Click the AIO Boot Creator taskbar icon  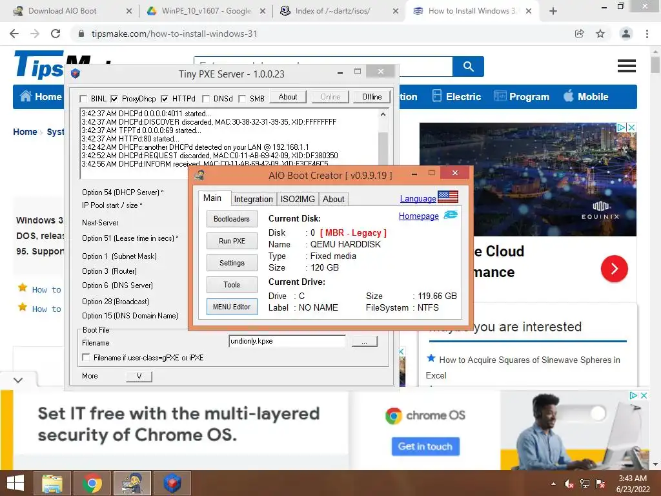pos(132,483)
